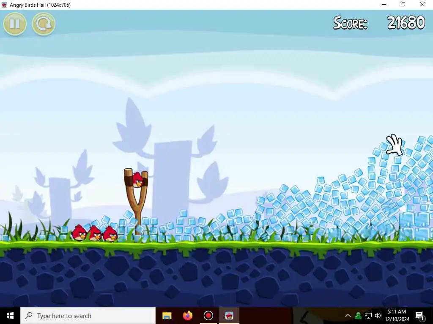The image size is (433, 324).
Task: Focus the 'Type here to search' taskbar box
Action: [x=88, y=316]
